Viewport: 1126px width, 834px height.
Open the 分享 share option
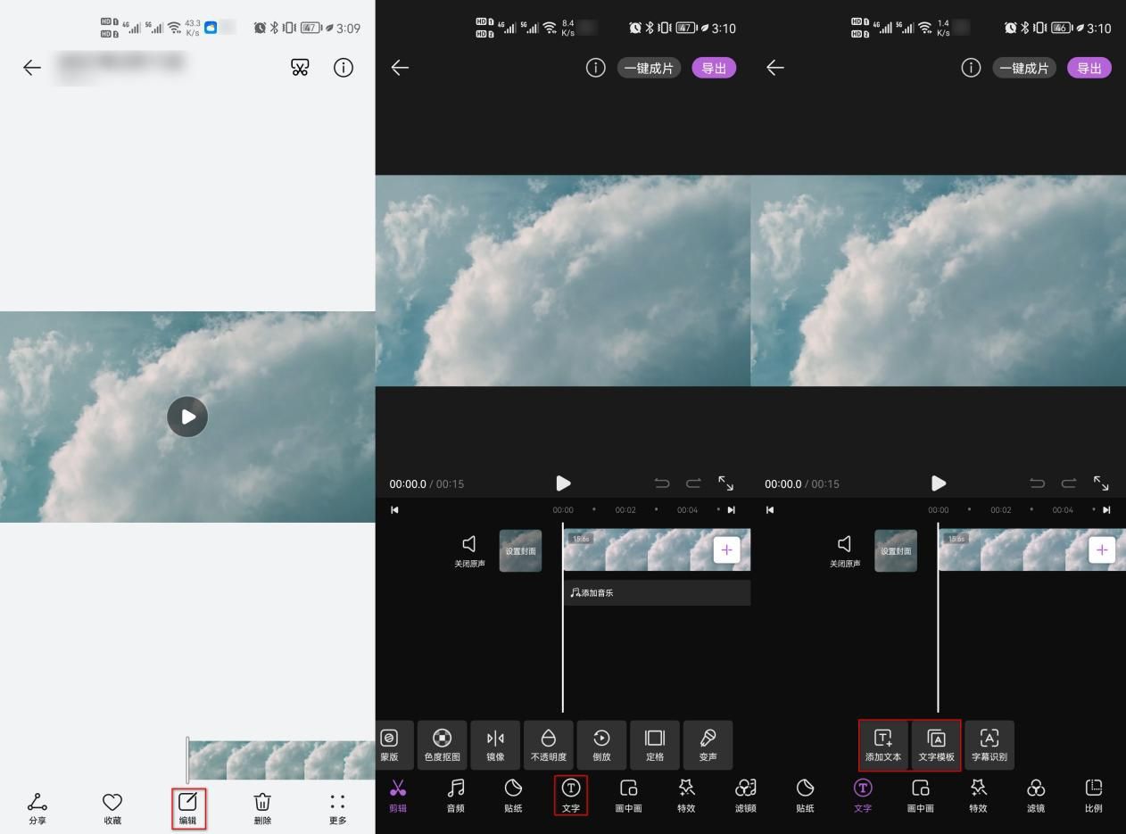pos(37,808)
